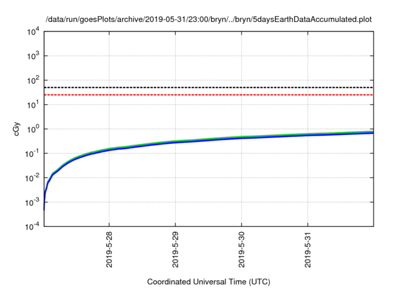The height and width of the screenshot is (288, 412).
Task: Click the 10^-1 y-axis tick label
Action: point(32,154)
